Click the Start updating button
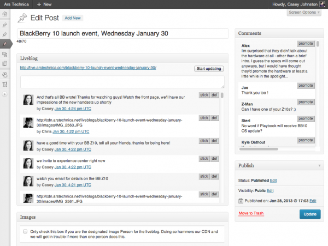328x246 pixels. [209, 69]
